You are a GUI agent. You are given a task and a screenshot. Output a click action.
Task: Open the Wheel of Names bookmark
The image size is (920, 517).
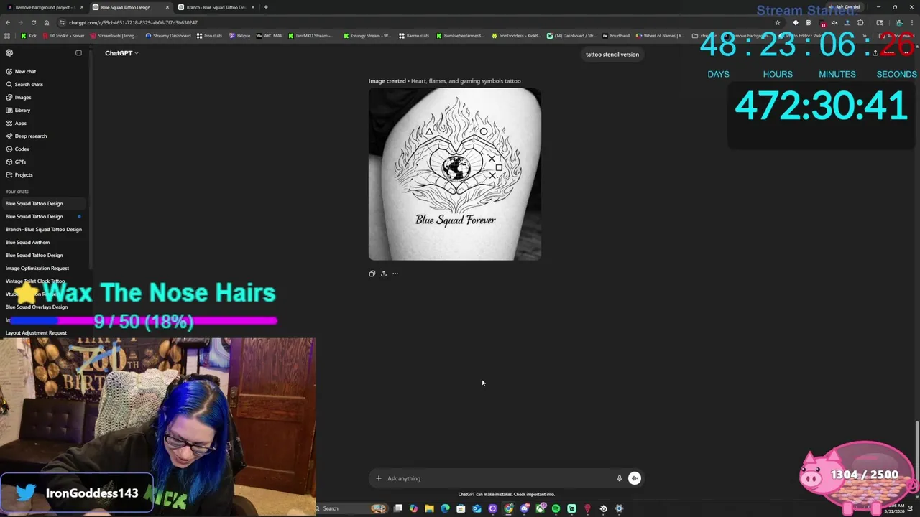click(x=660, y=35)
